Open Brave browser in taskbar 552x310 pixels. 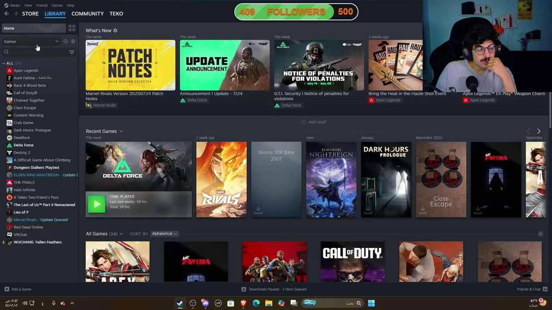pyautogui.click(x=243, y=303)
